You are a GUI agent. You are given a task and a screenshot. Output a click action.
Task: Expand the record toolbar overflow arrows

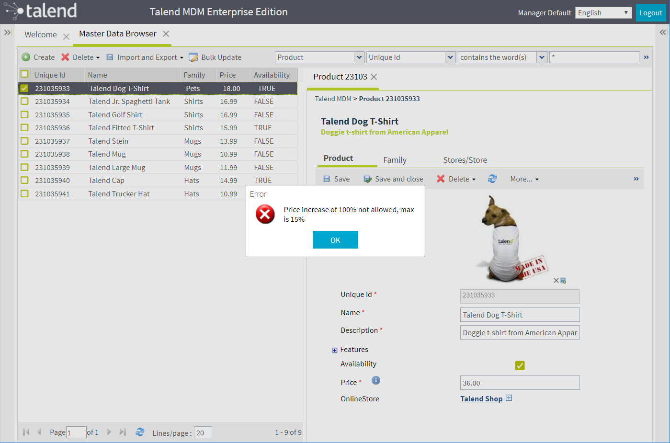click(x=636, y=179)
